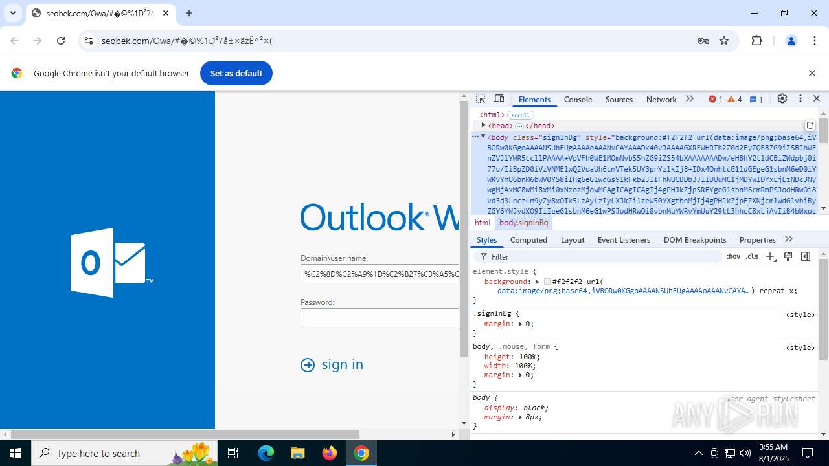Toggle the .cls class editor

pyautogui.click(x=752, y=256)
